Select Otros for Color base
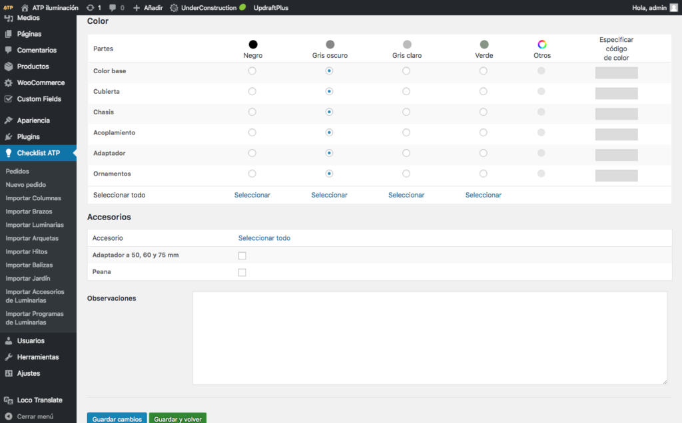The height and width of the screenshot is (423, 682). tap(541, 70)
